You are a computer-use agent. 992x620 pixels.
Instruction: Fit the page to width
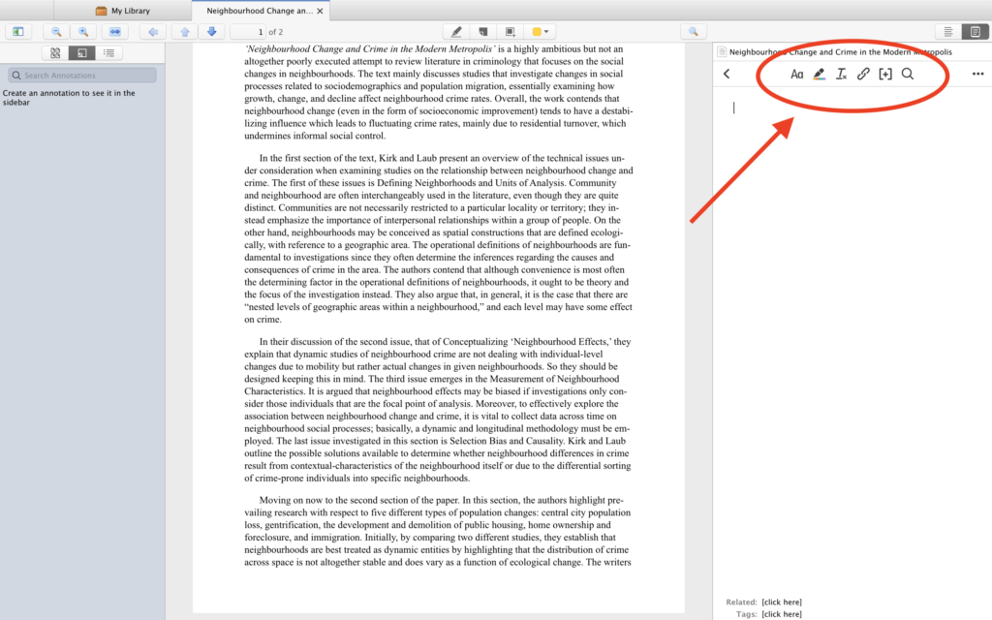point(114,32)
